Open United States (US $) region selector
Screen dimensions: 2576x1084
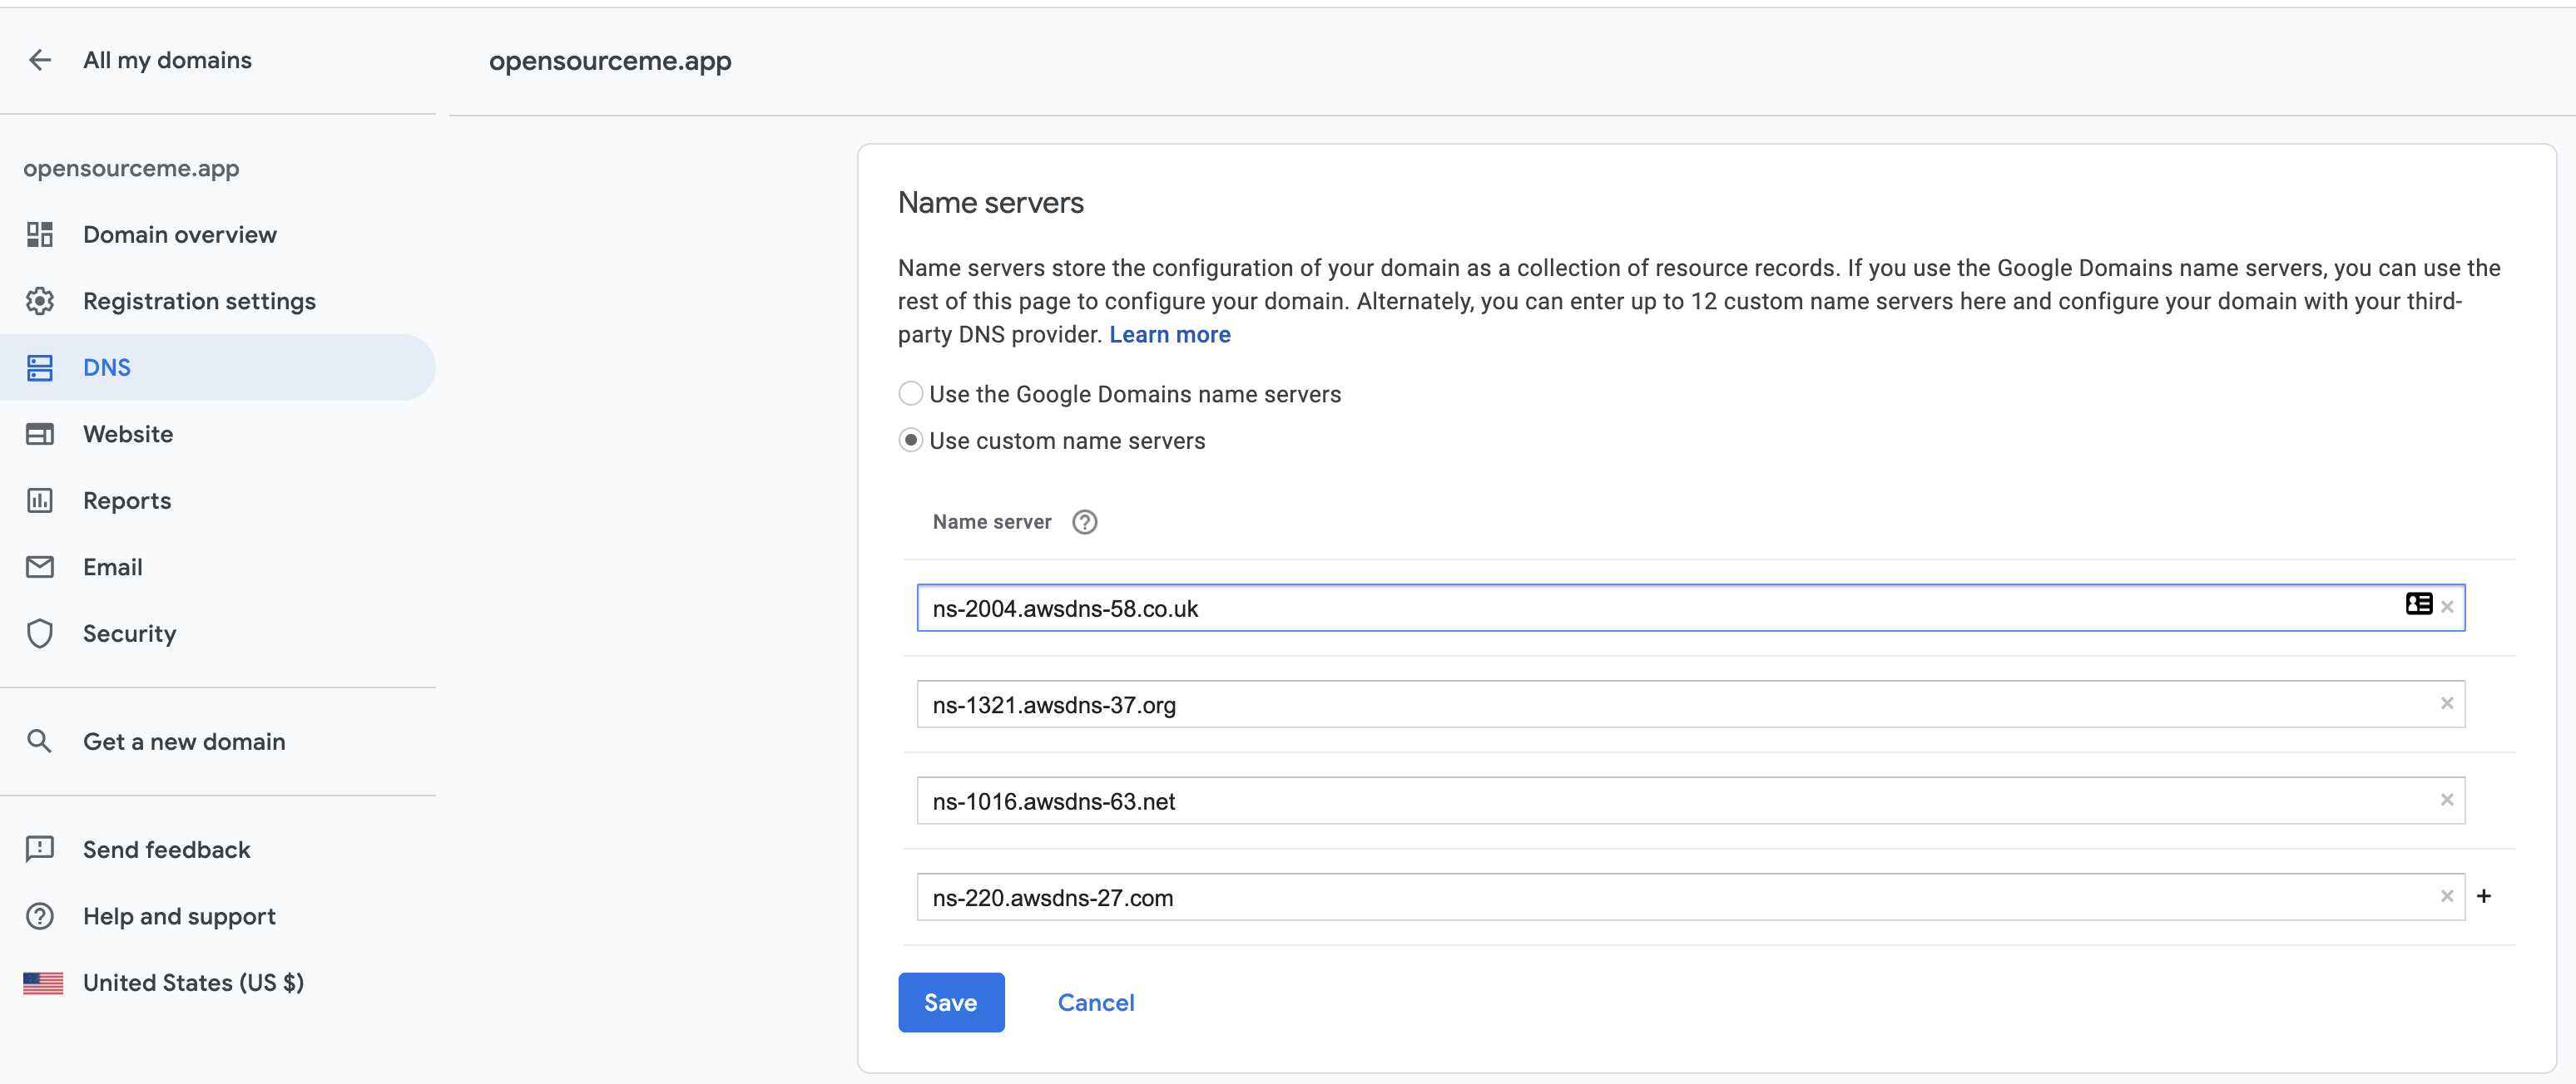[192, 983]
